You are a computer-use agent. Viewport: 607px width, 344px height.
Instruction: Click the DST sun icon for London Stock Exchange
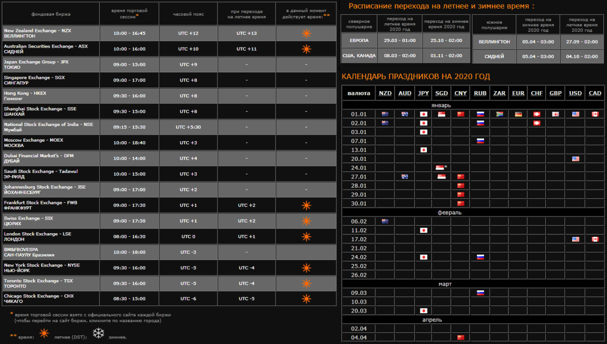[306, 236]
